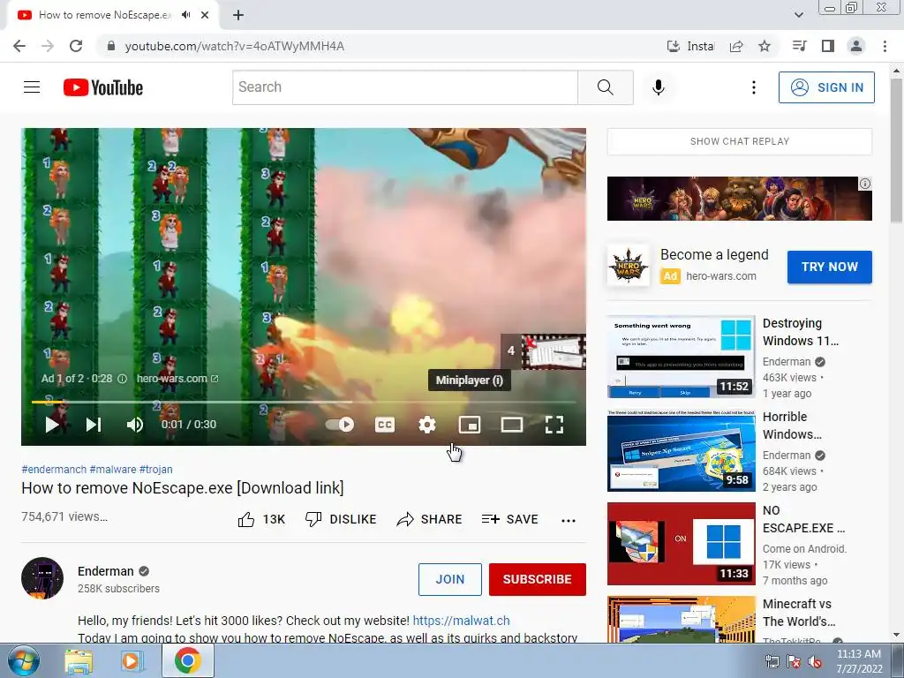Open the Enderman channel avatar
This screenshot has height=678, width=904.
(42, 578)
